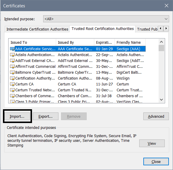
Task: Click the list scrollbar up arrow
Action: click(161, 42)
